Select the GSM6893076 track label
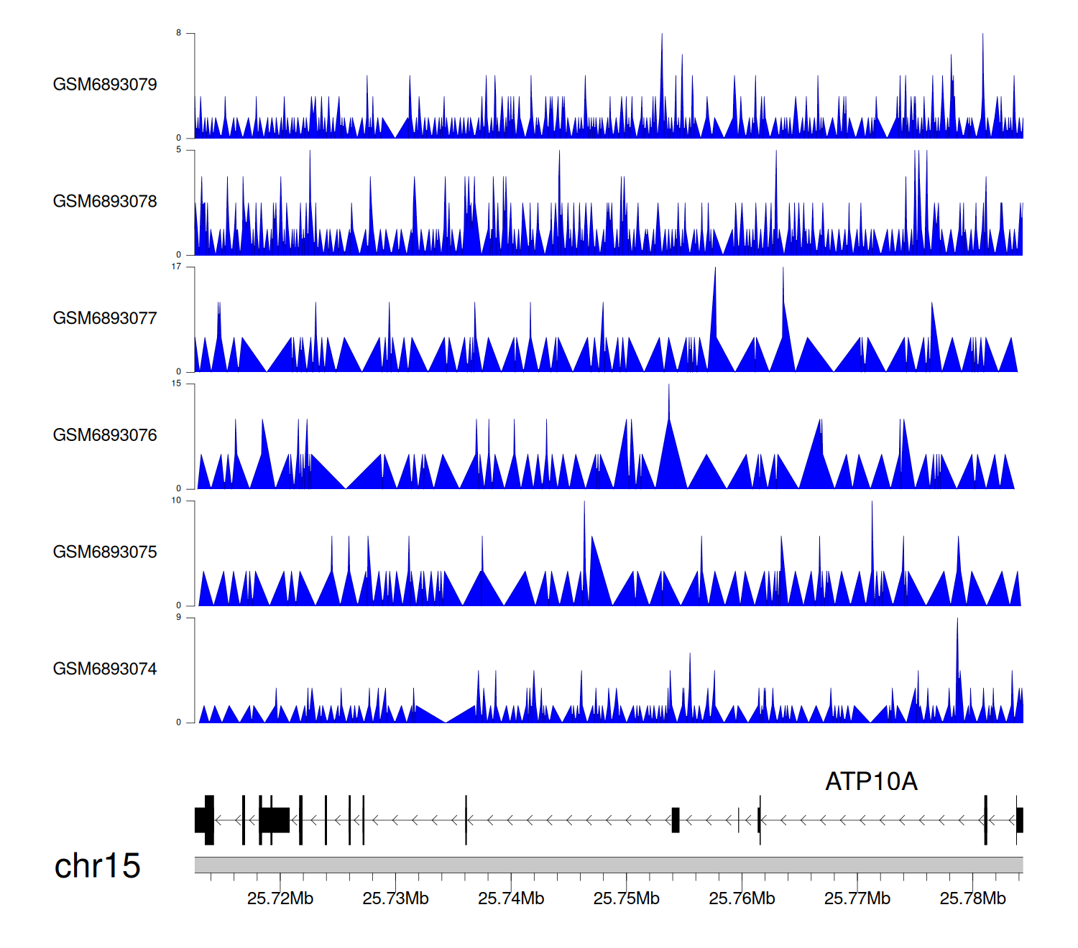This screenshot has height=948, width=1078. [105, 435]
